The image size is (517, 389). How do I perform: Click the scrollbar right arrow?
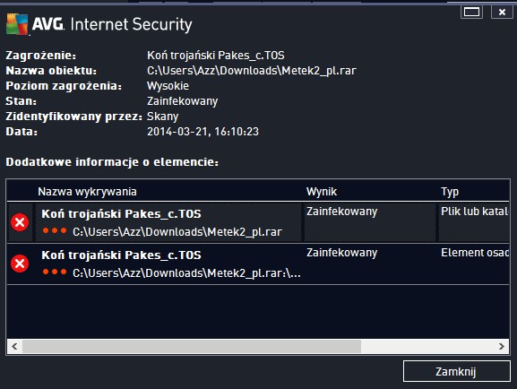(x=502, y=347)
